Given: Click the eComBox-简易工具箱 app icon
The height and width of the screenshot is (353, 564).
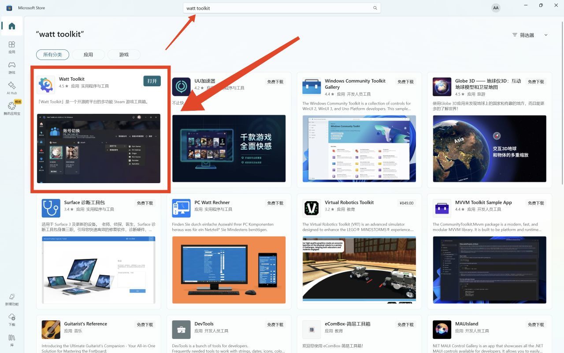Looking at the screenshot, I should coord(312,330).
